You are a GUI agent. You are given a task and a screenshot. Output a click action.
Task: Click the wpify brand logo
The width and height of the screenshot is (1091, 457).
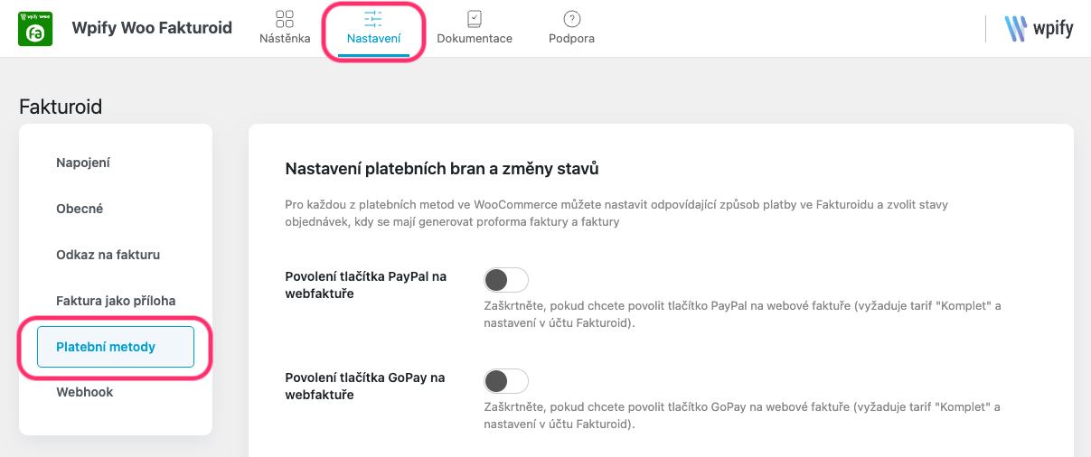1039,28
